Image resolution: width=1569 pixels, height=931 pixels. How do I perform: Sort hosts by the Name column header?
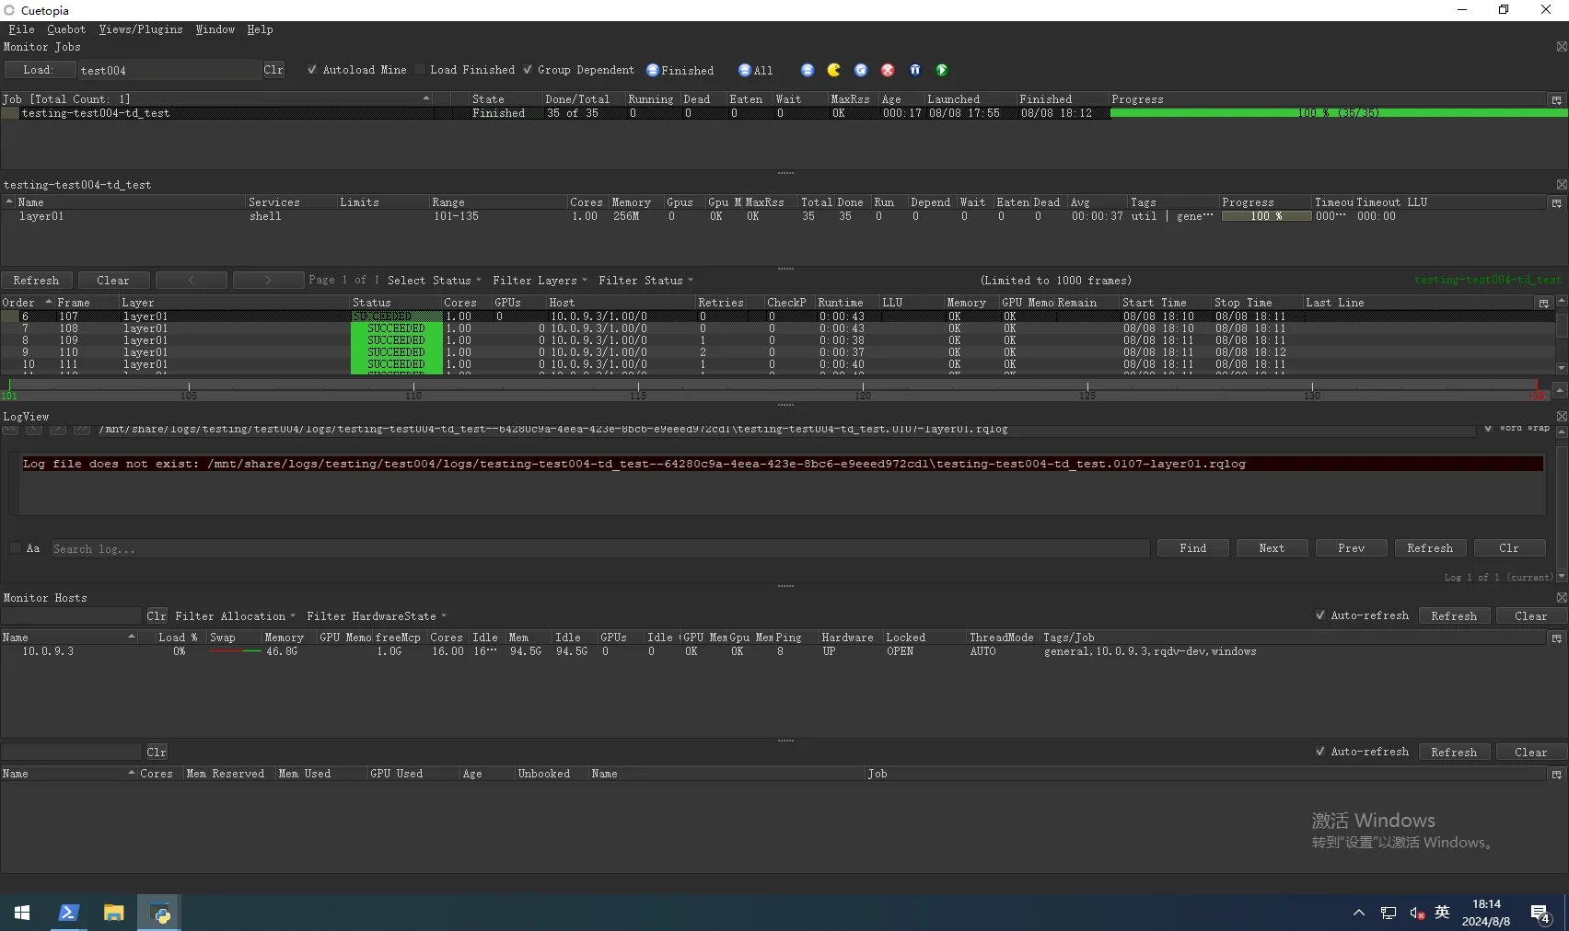click(x=69, y=638)
